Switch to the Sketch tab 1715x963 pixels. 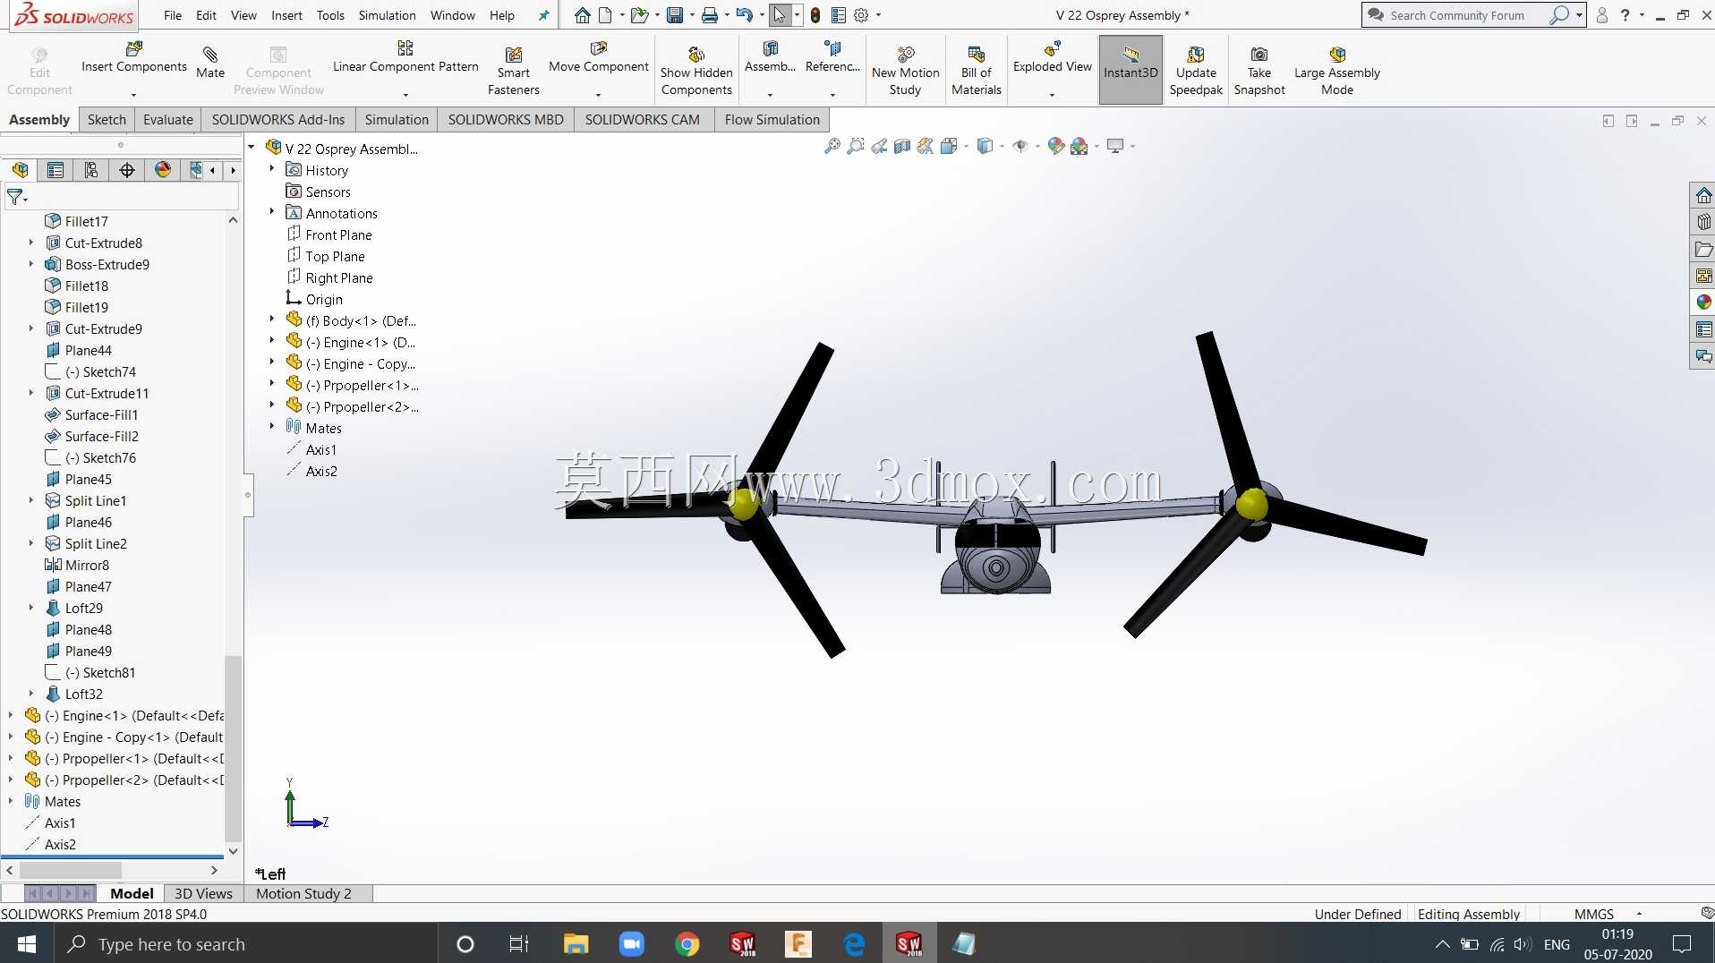(107, 119)
